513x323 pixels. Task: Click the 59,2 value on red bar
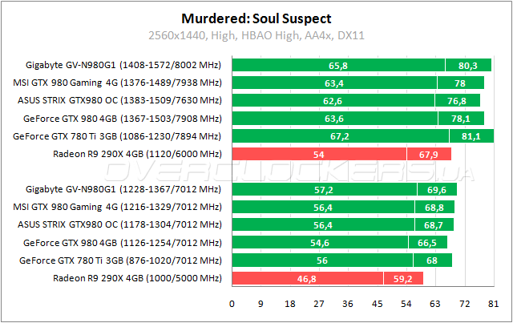click(402, 279)
